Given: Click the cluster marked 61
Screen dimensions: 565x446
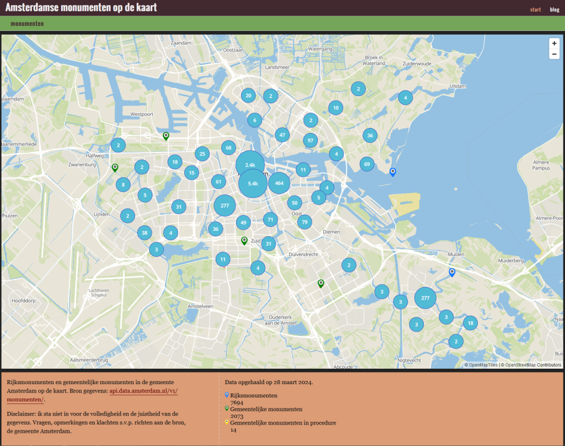Looking at the screenshot, I should [x=218, y=182].
